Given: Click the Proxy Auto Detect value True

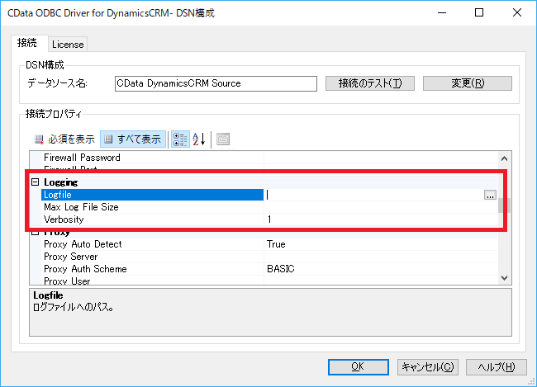Looking at the screenshot, I should pyautogui.click(x=276, y=244).
